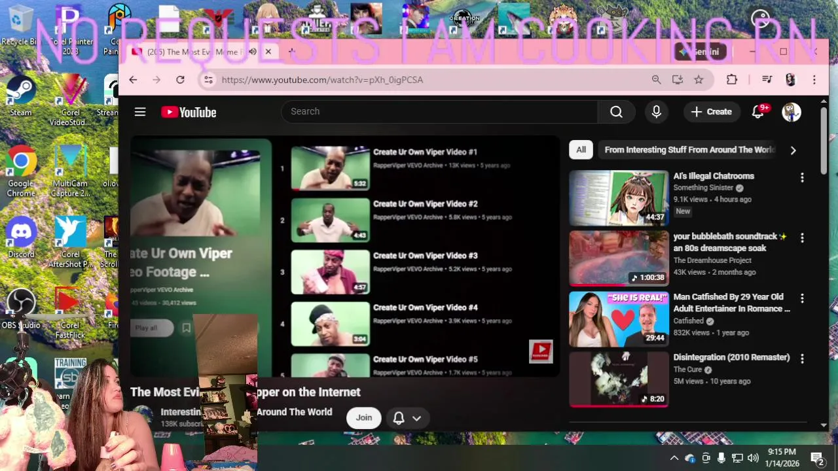Open Steam from the desktop
The width and height of the screenshot is (838, 471).
click(x=20, y=96)
